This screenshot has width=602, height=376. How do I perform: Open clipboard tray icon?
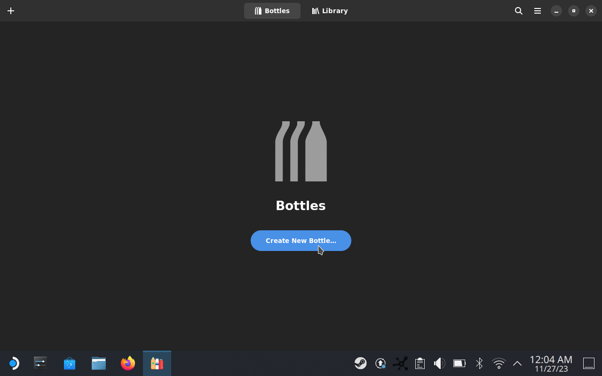tap(420, 363)
